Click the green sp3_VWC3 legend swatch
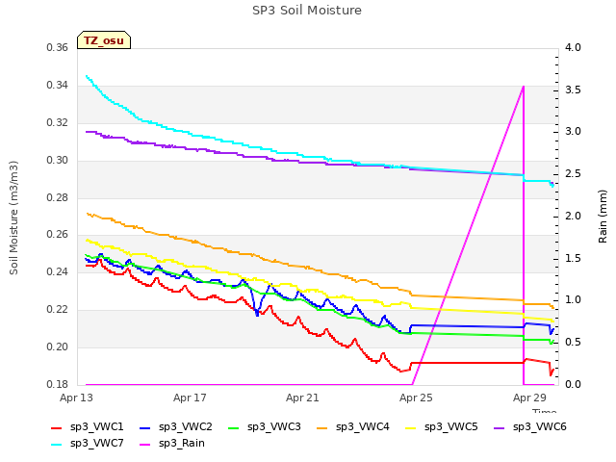 pos(234,427)
